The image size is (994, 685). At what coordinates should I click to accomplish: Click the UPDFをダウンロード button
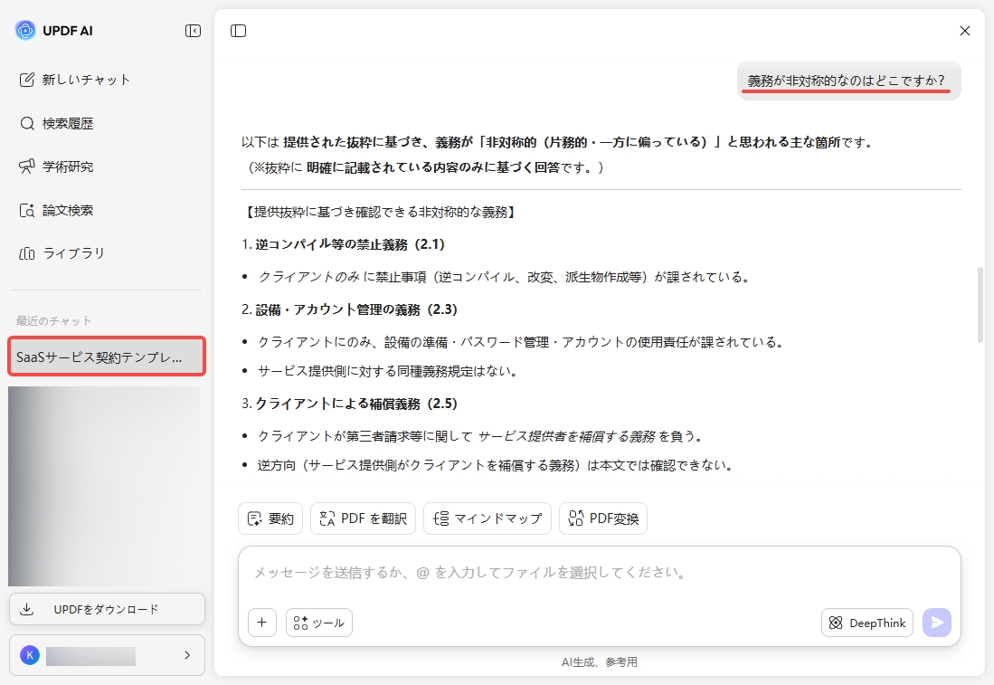(x=107, y=609)
